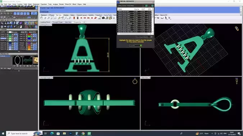Open the Task View button on taskbar

45,133
